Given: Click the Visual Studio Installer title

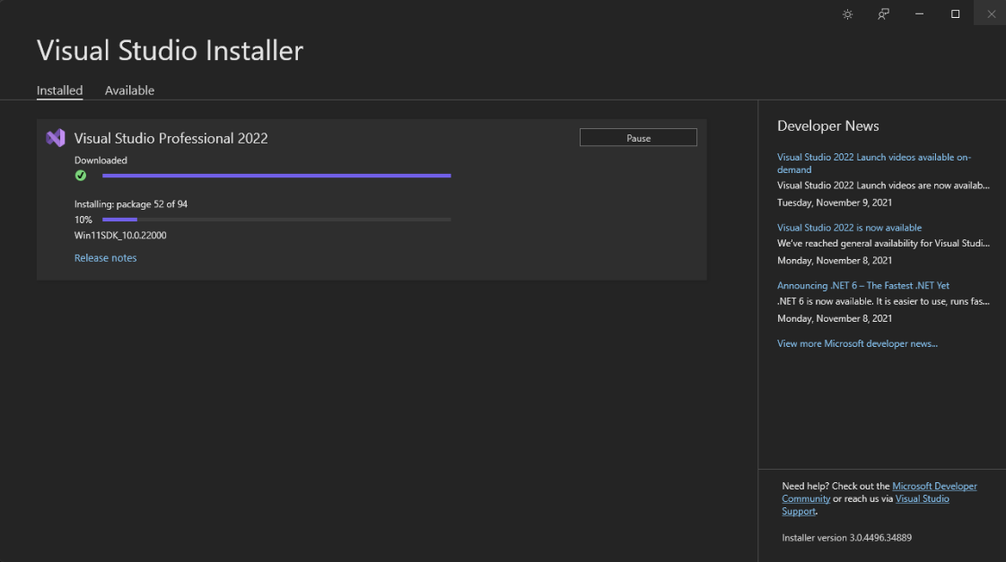Looking at the screenshot, I should coord(170,50).
